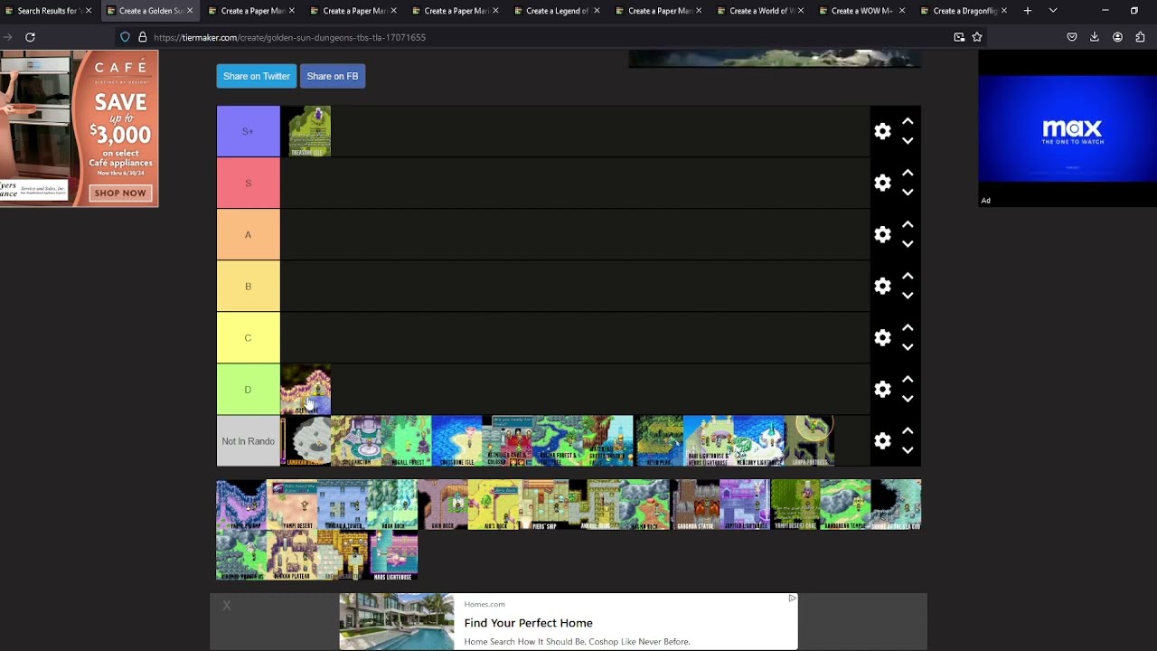Reload the current page
This screenshot has height=651, width=1157.
[30, 37]
